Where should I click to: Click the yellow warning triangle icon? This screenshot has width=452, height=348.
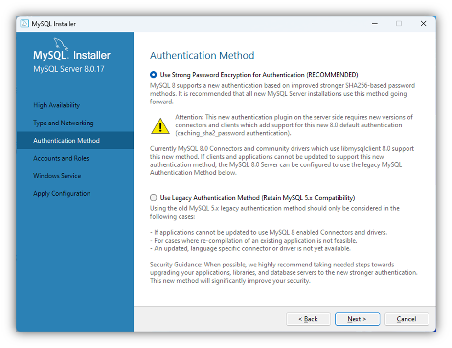(x=160, y=126)
